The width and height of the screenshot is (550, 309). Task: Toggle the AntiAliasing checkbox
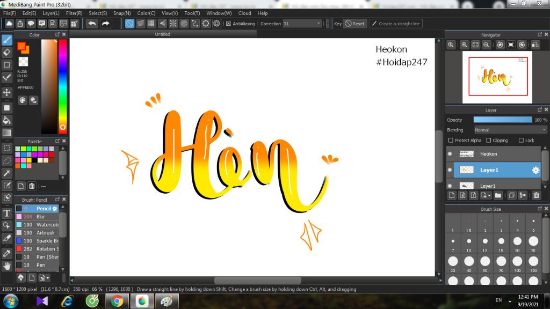coord(228,24)
